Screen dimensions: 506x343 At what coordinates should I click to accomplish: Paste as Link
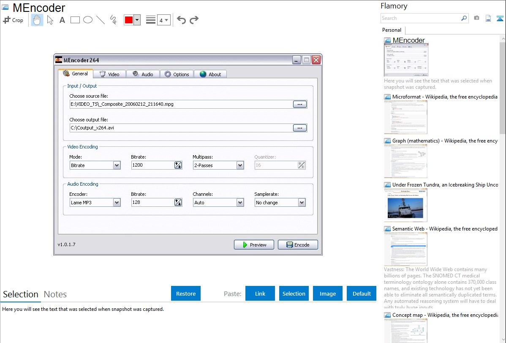click(260, 294)
